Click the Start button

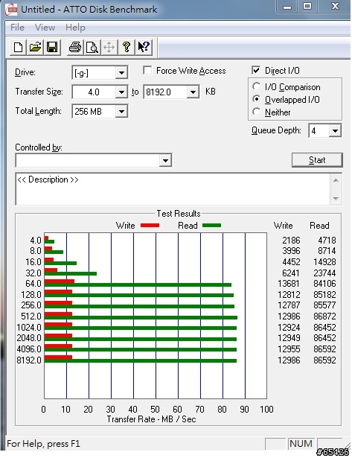317,160
